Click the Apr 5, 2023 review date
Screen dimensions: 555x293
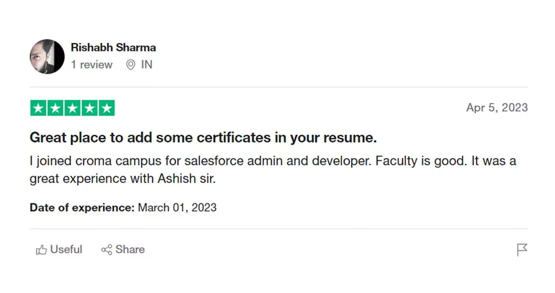tap(496, 107)
